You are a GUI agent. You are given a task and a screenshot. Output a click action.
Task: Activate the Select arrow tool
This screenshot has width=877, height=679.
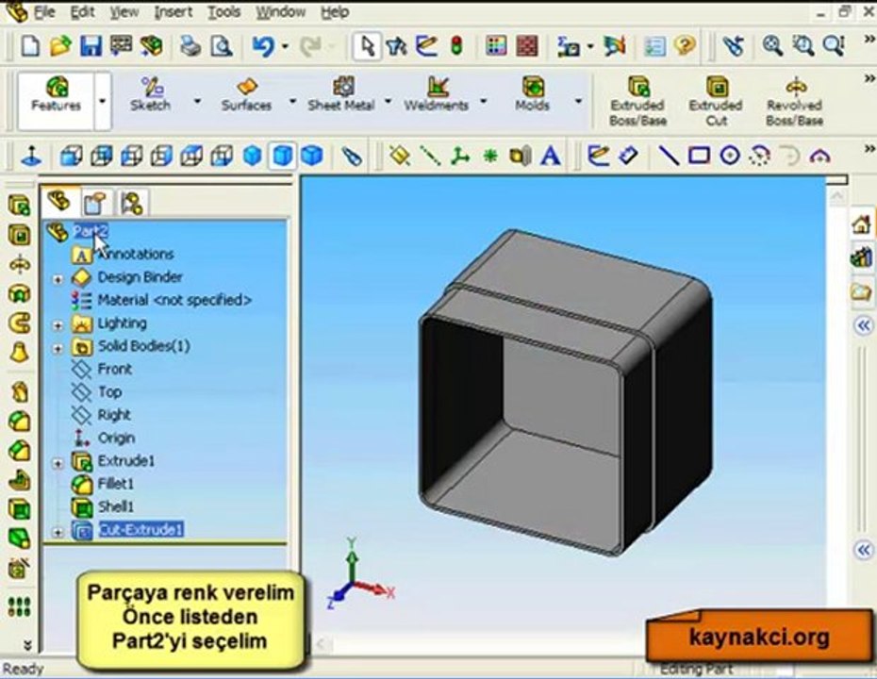[x=367, y=46]
